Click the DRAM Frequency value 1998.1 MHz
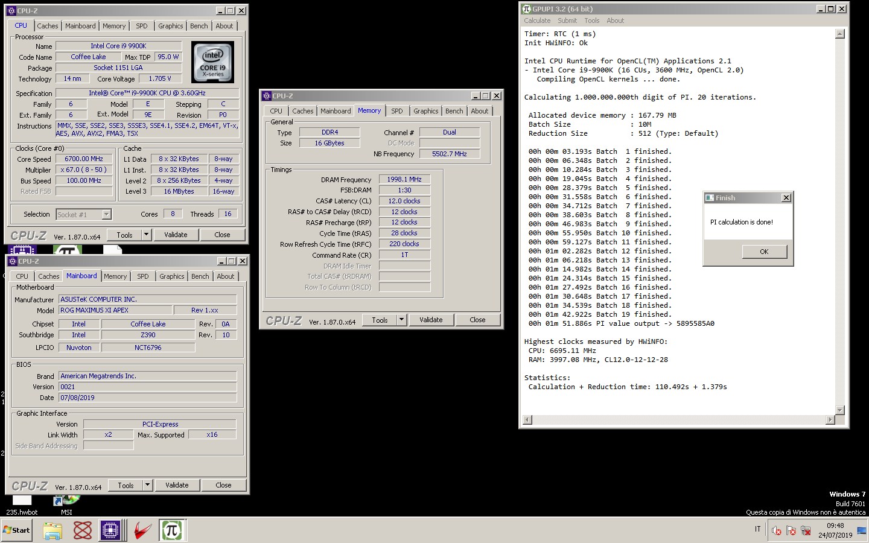The height and width of the screenshot is (543, 869). (x=404, y=180)
